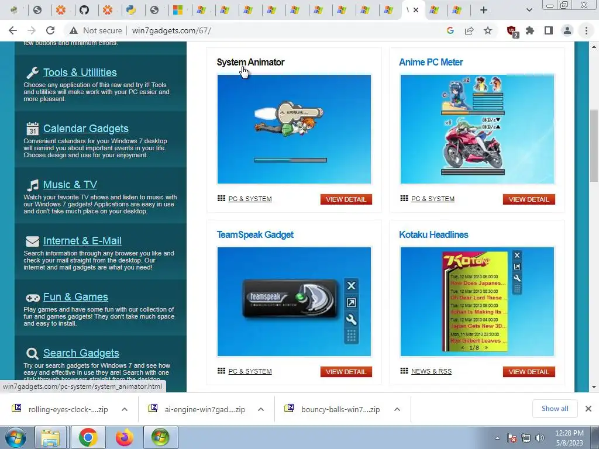This screenshot has height=449, width=599.
Task: Close the active browser tab
Action: tap(416, 10)
